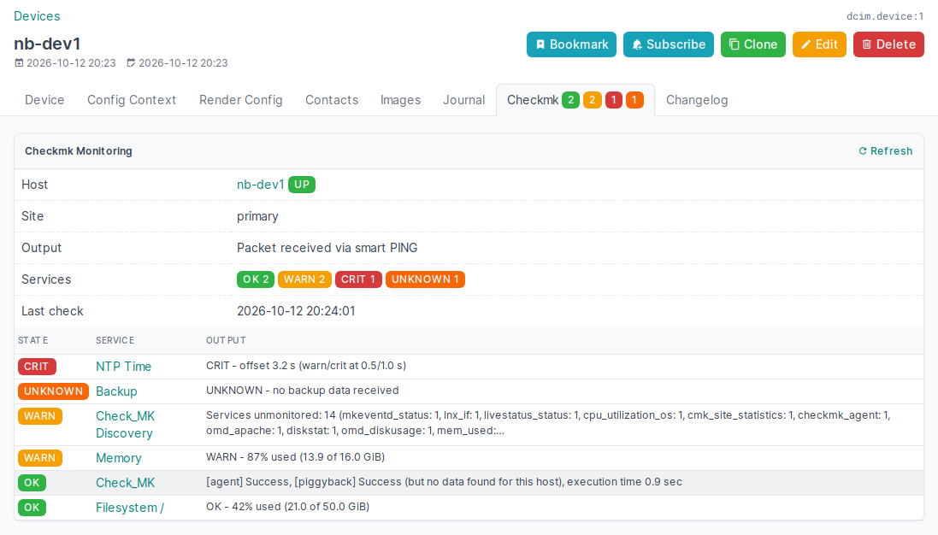Click the 'primary' site value
938x535 pixels.
pyautogui.click(x=257, y=216)
